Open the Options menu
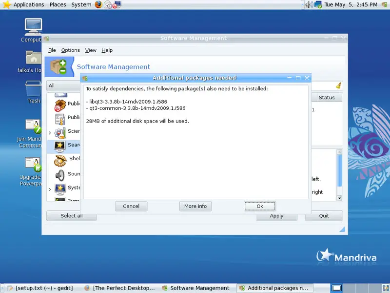This screenshot has width=390, height=293. coord(70,50)
